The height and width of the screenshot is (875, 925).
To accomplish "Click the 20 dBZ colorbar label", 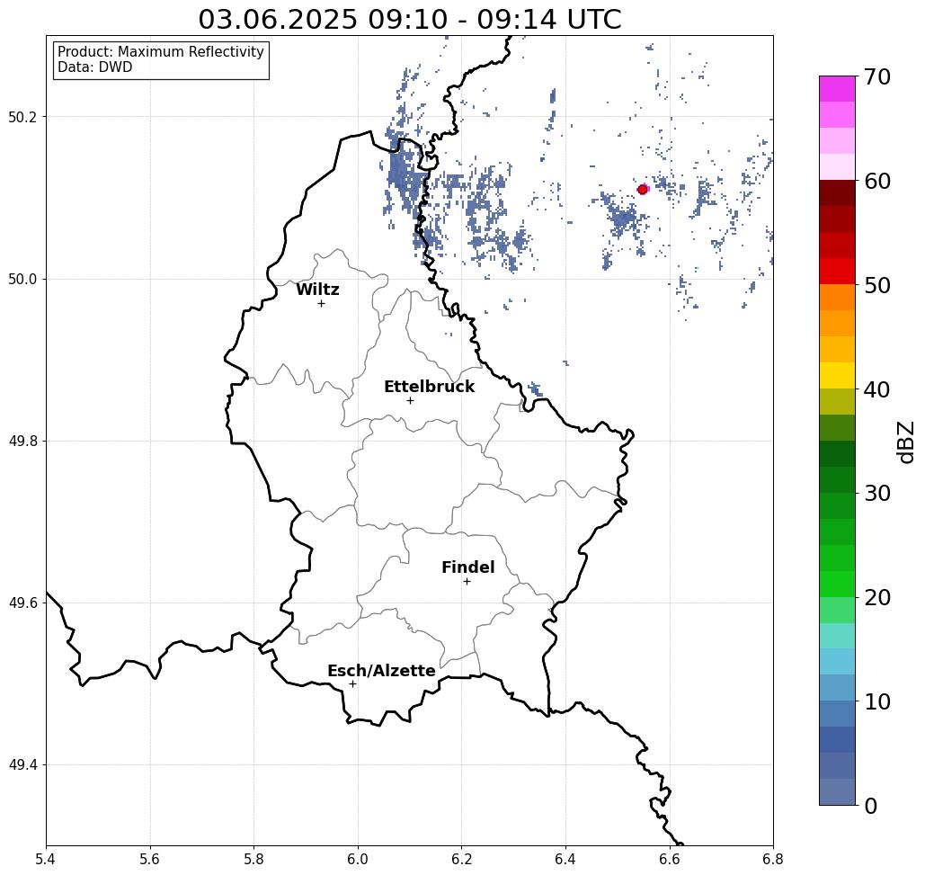I will pos(876,598).
